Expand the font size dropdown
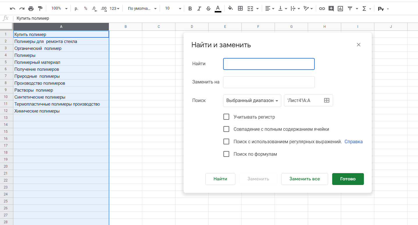Screen dimensions: 418x225 (x=173, y=9)
